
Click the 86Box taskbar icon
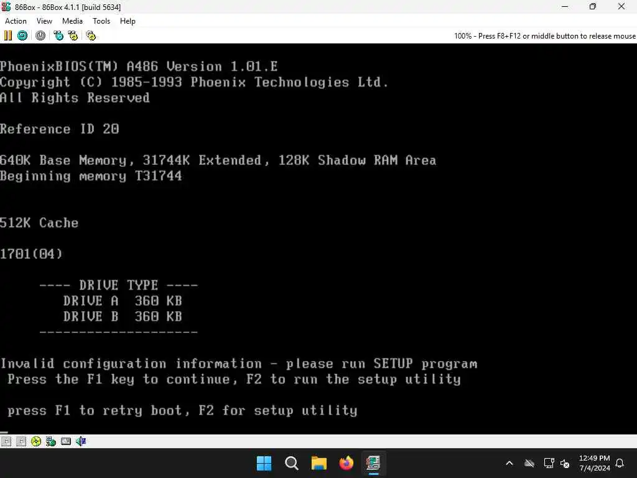click(x=373, y=463)
